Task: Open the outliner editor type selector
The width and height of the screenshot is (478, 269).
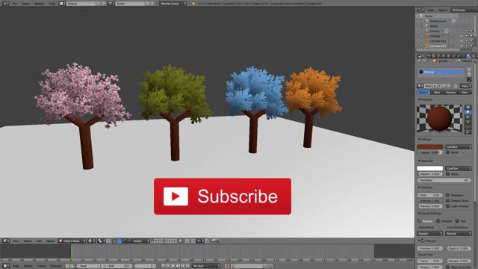Action: tap(420, 10)
